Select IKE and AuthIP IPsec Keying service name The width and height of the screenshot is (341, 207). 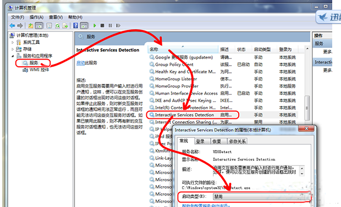pyautogui.click(x=185, y=100)
